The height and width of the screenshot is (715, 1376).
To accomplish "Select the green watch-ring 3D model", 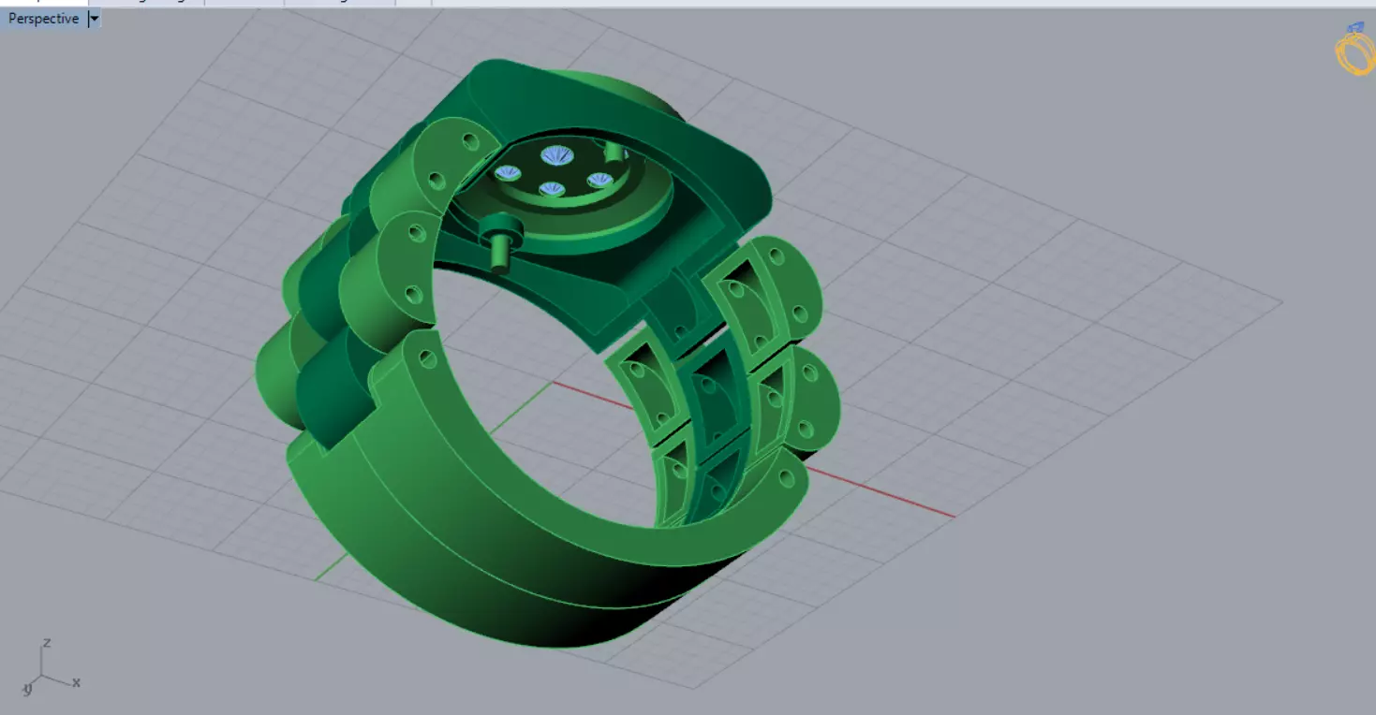I will [x=547, y=354].
